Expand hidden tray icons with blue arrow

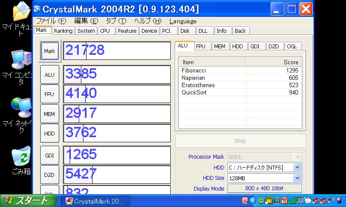pyautogui.click(x=253, y=201)
